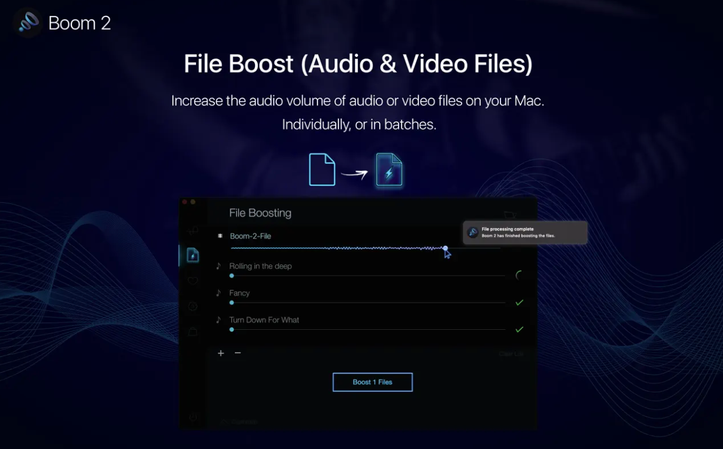The image size is (723, 449).
Task: Open the File processing complete notification
Action: pyautogui.click(x=525, y=233)
